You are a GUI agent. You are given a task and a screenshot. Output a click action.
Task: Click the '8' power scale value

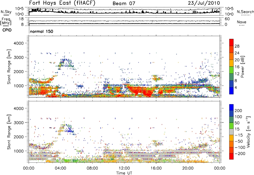[x=236, y=81]
